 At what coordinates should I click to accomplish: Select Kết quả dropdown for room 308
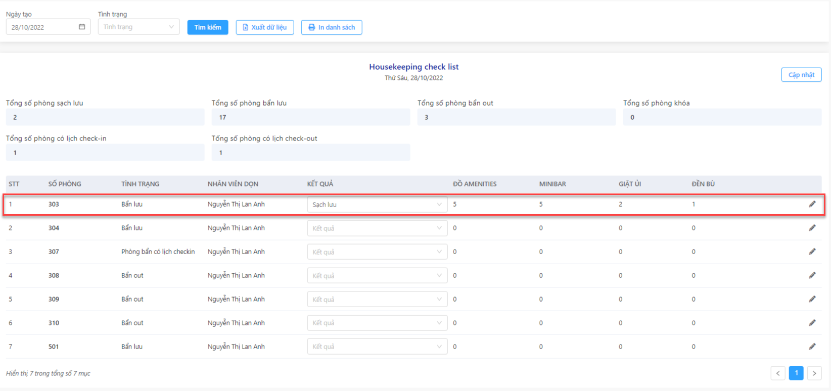coord(377,276)
